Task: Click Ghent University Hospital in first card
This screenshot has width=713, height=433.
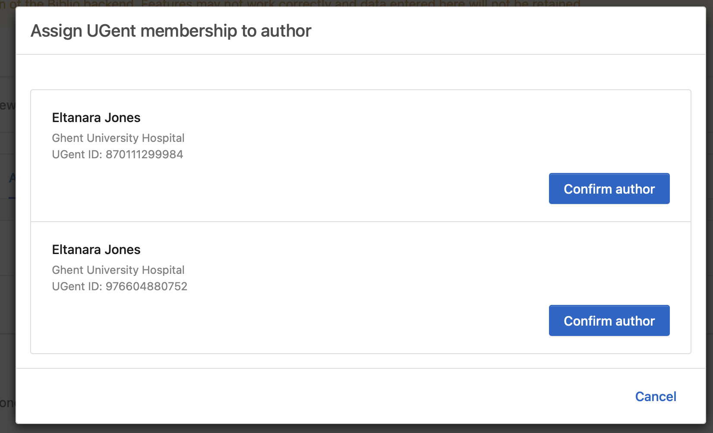Action: click(118, 138)
